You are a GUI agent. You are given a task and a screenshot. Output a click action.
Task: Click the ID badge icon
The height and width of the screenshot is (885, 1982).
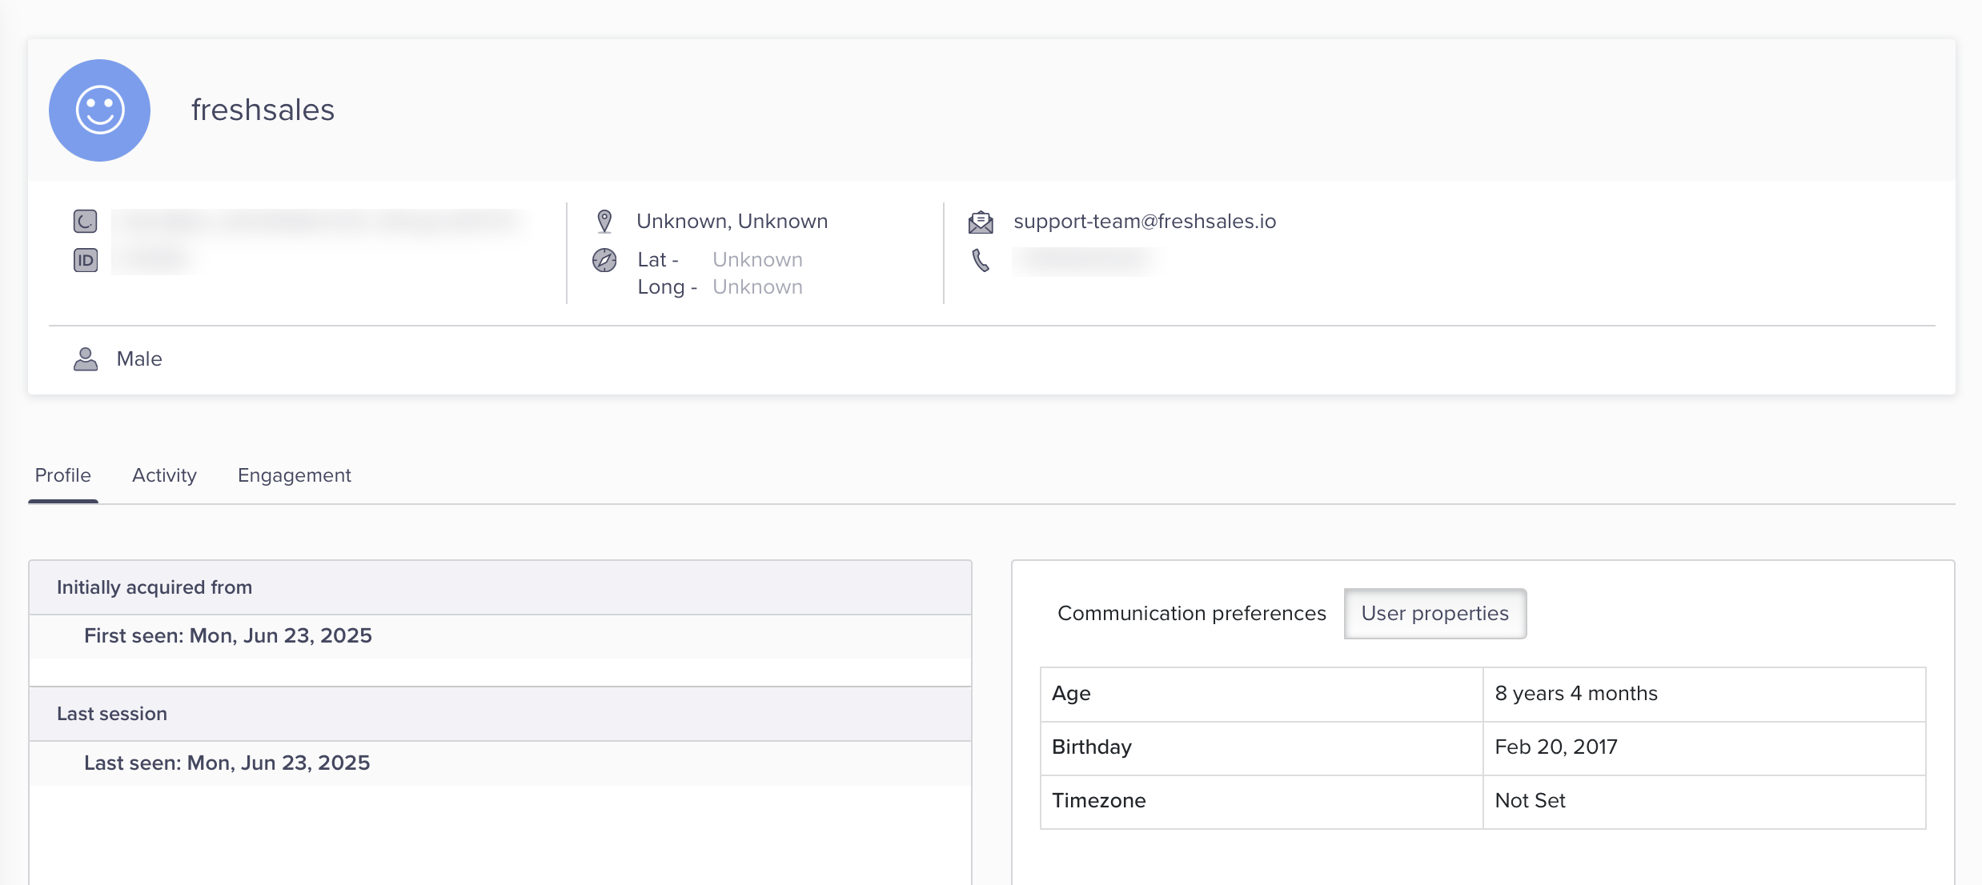[x=86, y=260]
